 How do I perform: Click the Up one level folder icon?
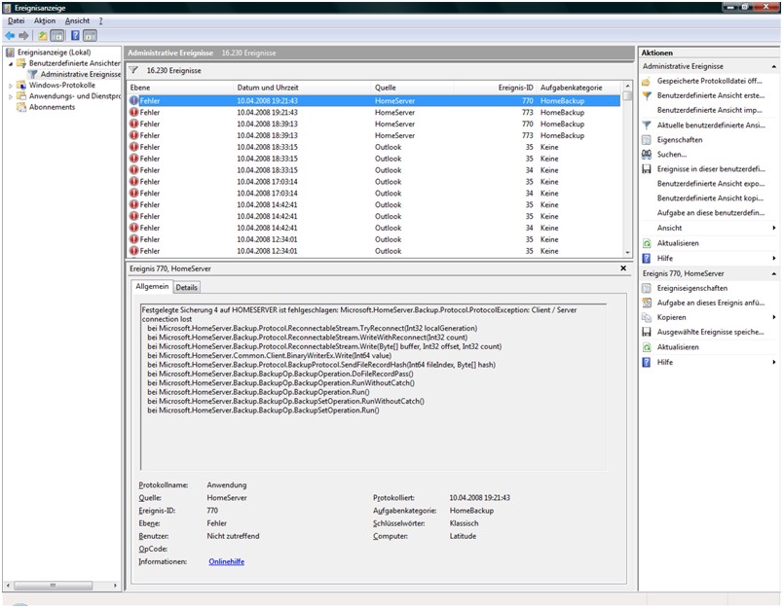(43, 35)
